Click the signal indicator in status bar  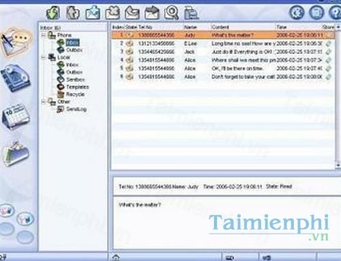[266, 258]
